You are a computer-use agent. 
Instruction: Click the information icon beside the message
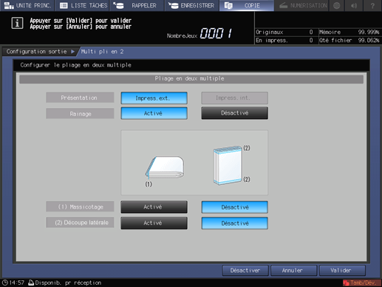(x=17, y=23)
